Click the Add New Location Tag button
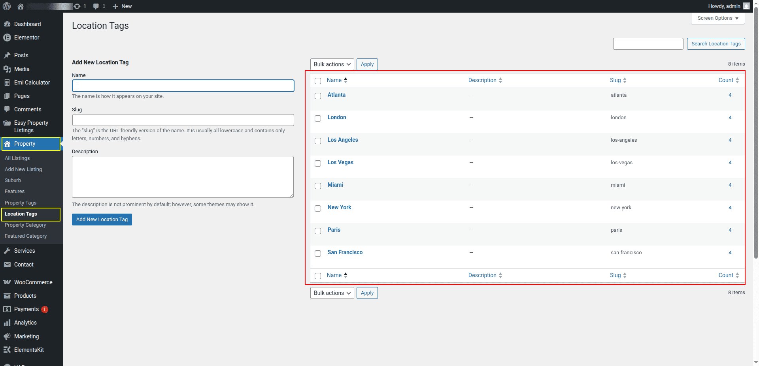 [x=102, y=220]
